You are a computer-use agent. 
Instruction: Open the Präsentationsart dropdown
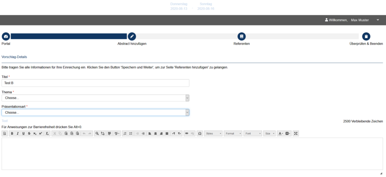pyautogui.click(x=95, y=112)
